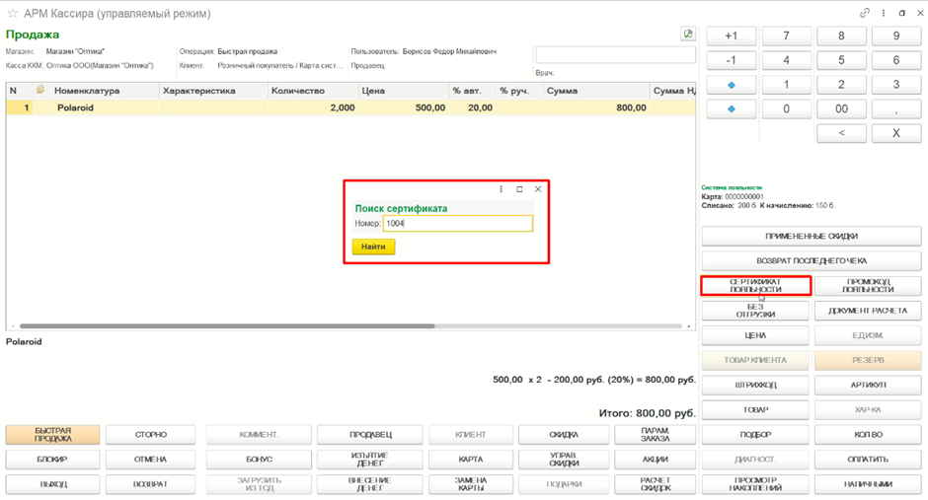This screenshot has width=928, height=500.
Task: Click the +1 keypad button
Action: [x=732, y=36]
